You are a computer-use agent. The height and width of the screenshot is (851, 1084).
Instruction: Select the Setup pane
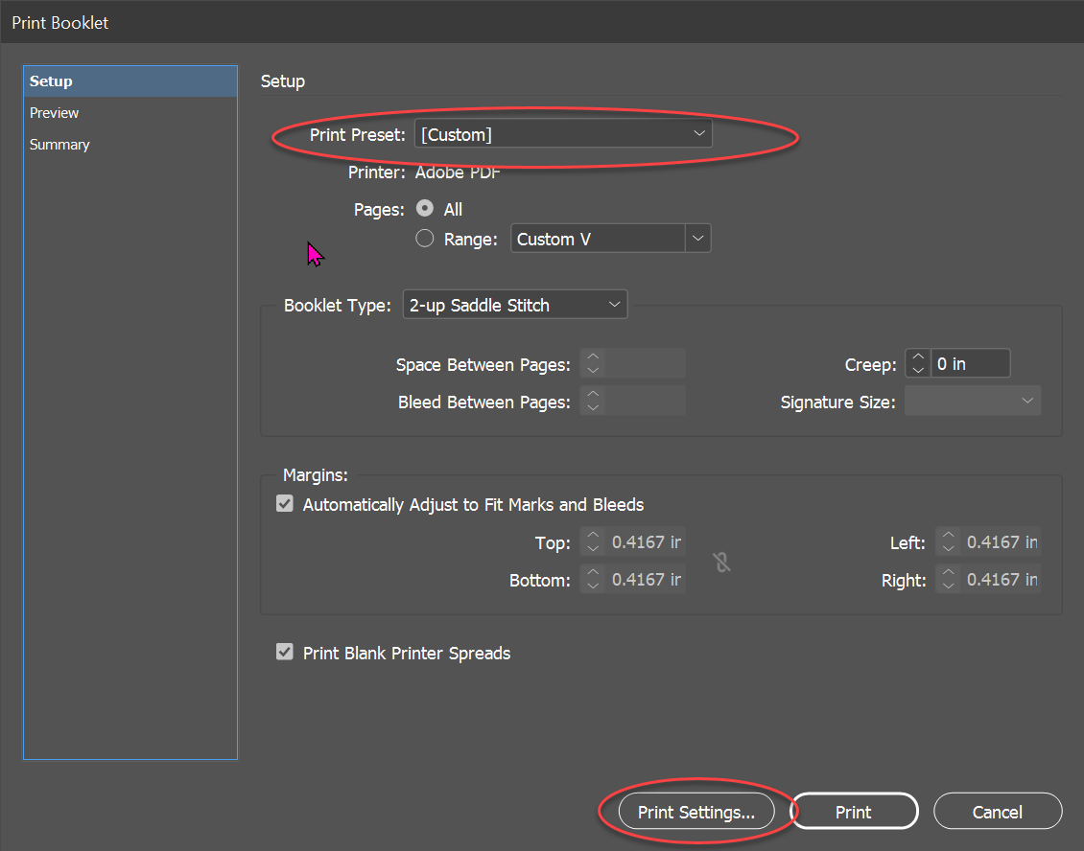pos(51,80)
